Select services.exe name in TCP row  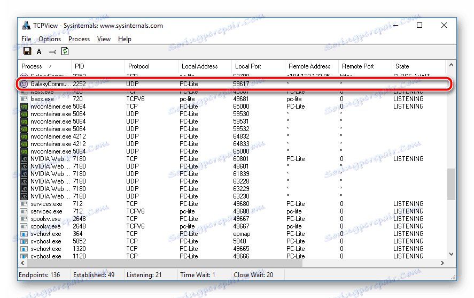46,204
